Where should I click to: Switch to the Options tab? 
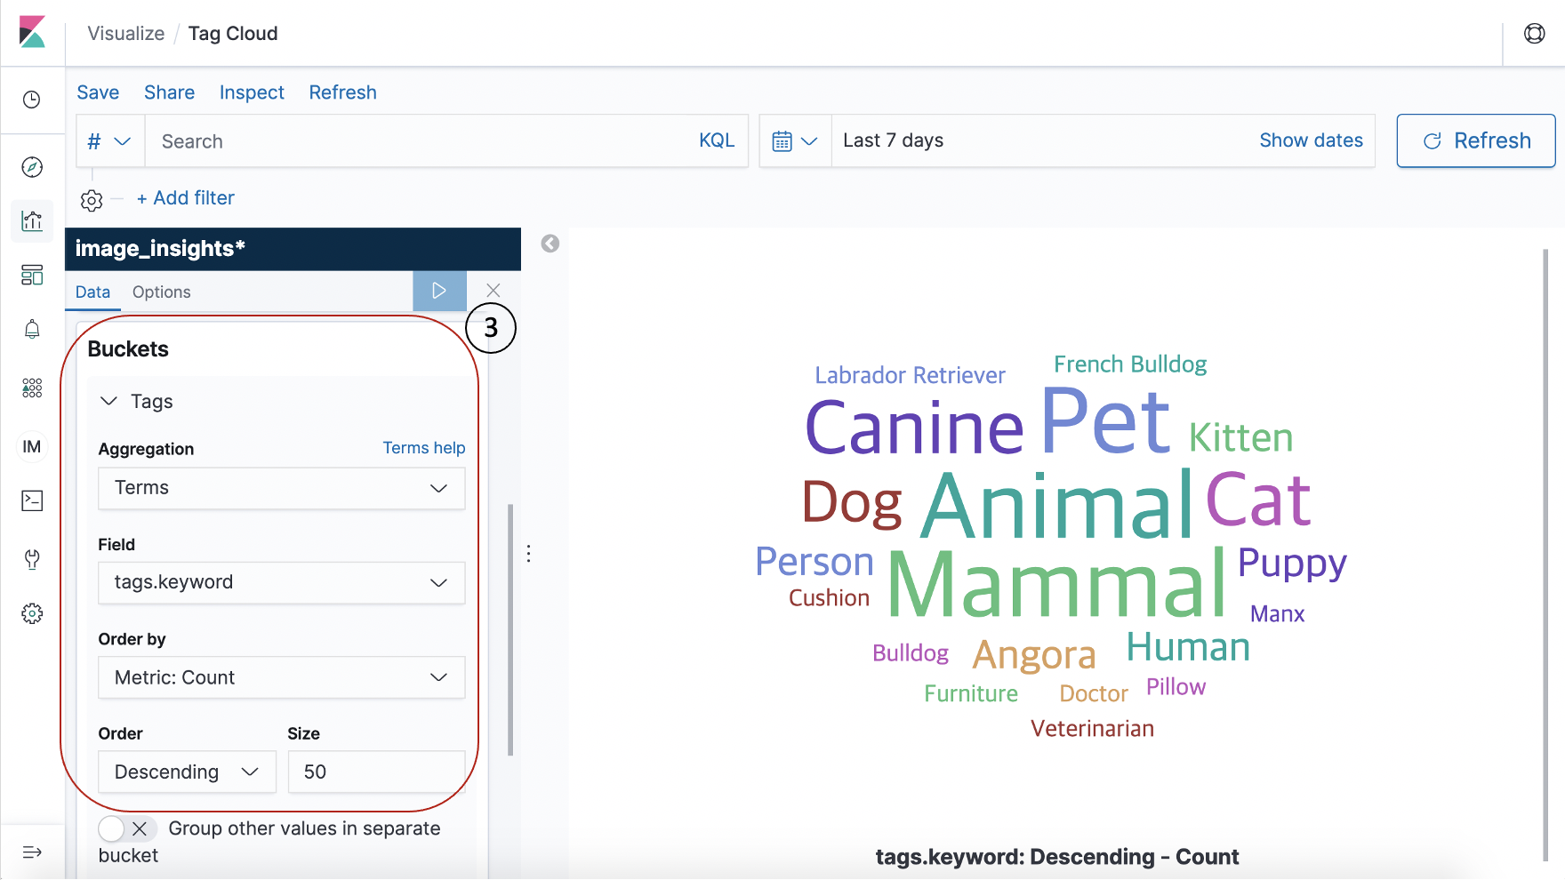click(x=162, y=292)
